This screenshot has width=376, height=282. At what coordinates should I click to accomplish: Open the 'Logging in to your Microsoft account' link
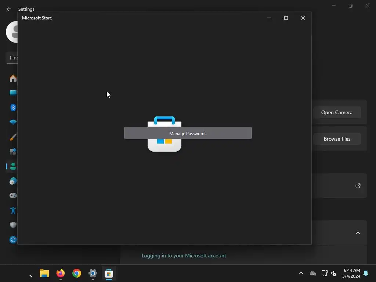coord(184,256)
